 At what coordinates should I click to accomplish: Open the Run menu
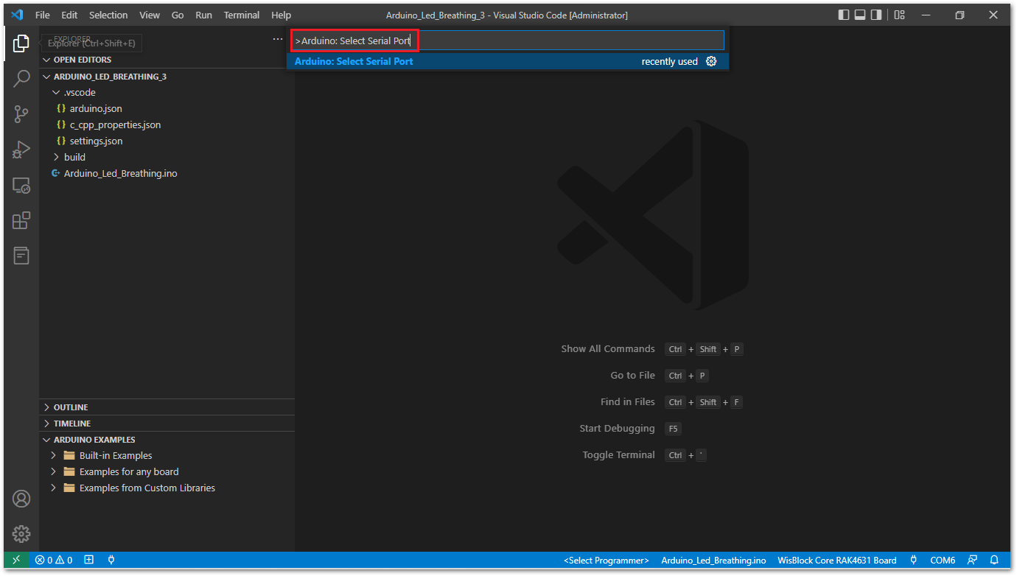[204, 15]
